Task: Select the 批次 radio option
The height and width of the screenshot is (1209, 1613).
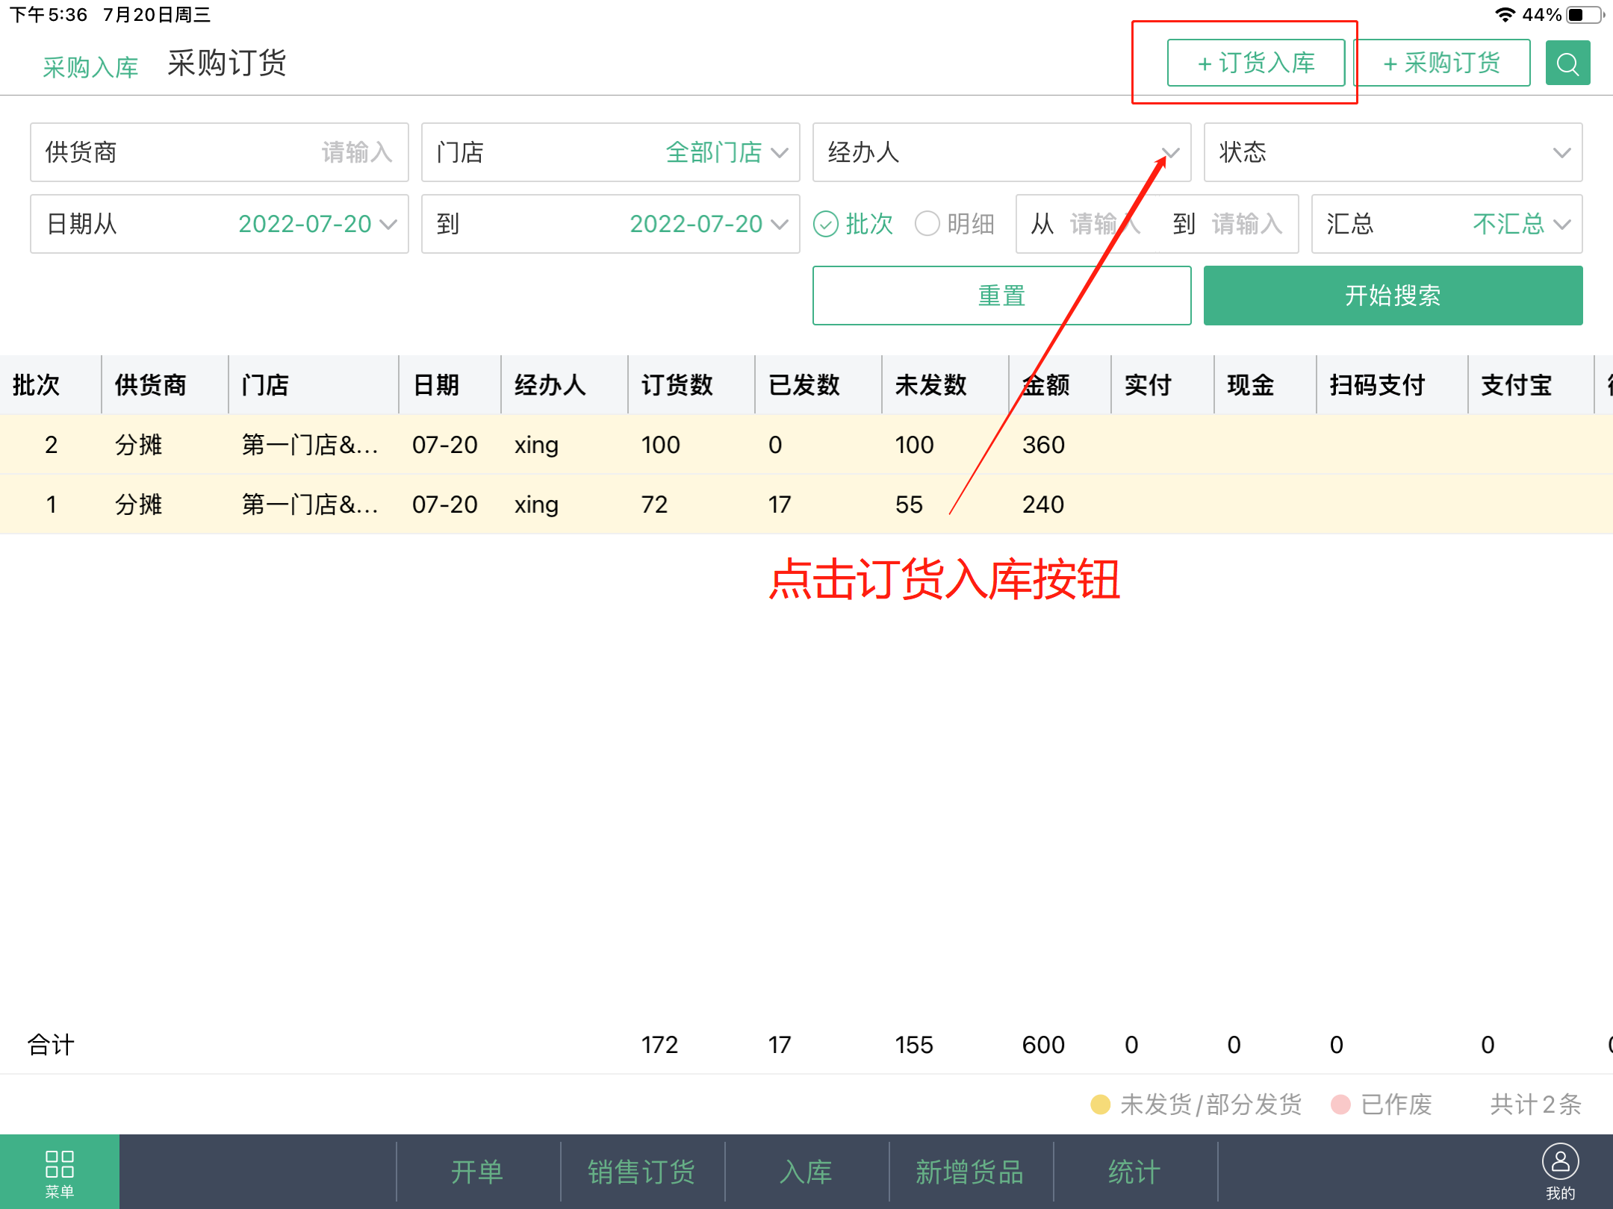Action: click(x=853, y=224)
